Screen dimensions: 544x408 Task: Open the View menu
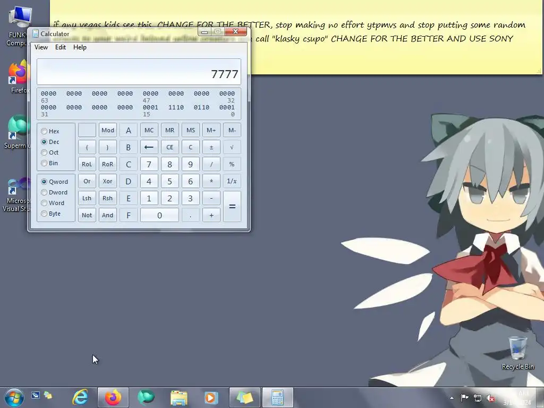[x=41, y=47]
